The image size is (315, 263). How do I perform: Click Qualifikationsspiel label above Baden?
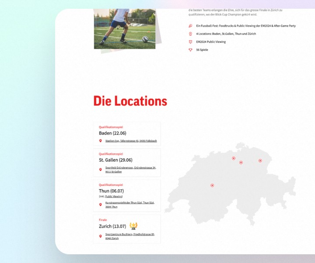click(111, 127)
